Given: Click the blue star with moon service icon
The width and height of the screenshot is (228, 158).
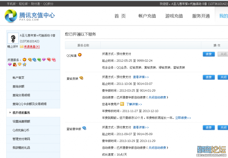Looking at the screenshot, I should (x=24, y=64).
